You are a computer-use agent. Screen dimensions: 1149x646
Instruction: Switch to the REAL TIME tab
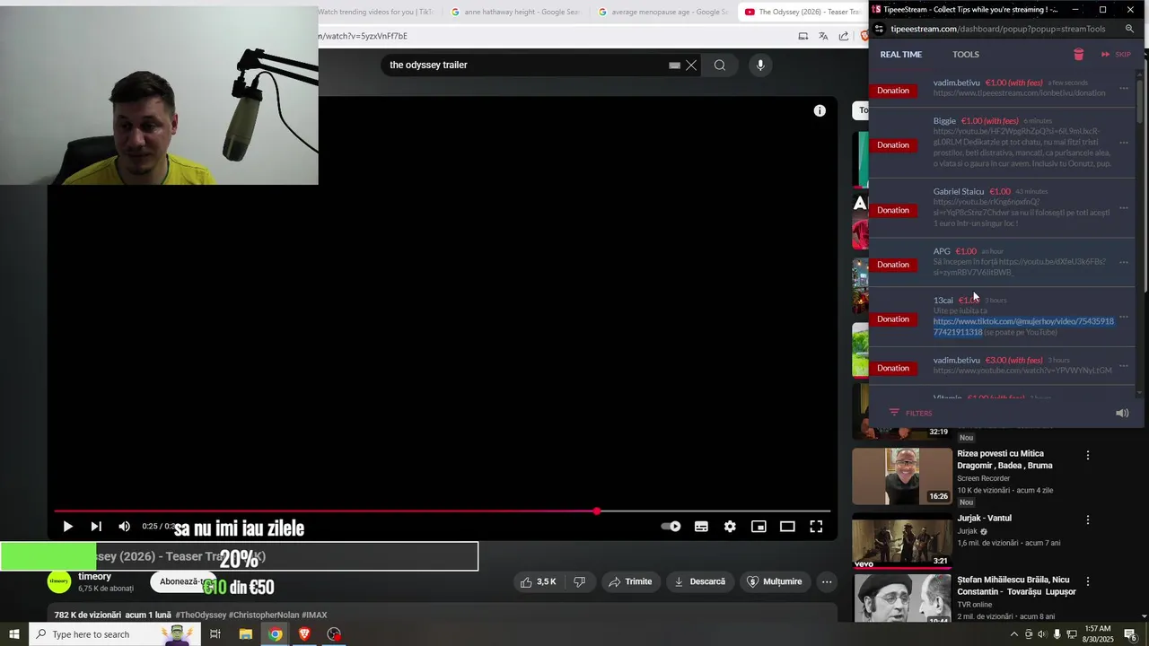(900, 55)
